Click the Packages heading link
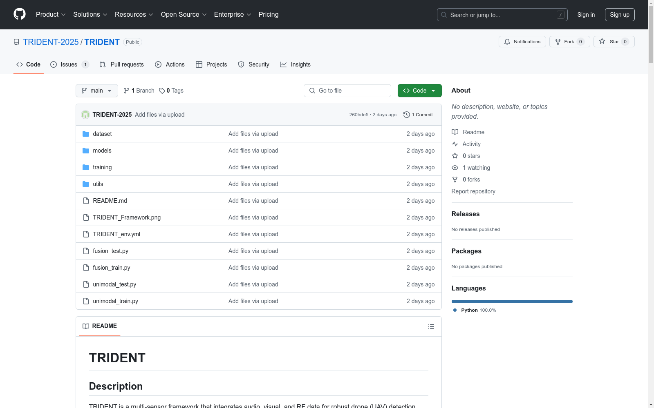Image resolution: width=654 pixels, height=408 pixels. 466,251
